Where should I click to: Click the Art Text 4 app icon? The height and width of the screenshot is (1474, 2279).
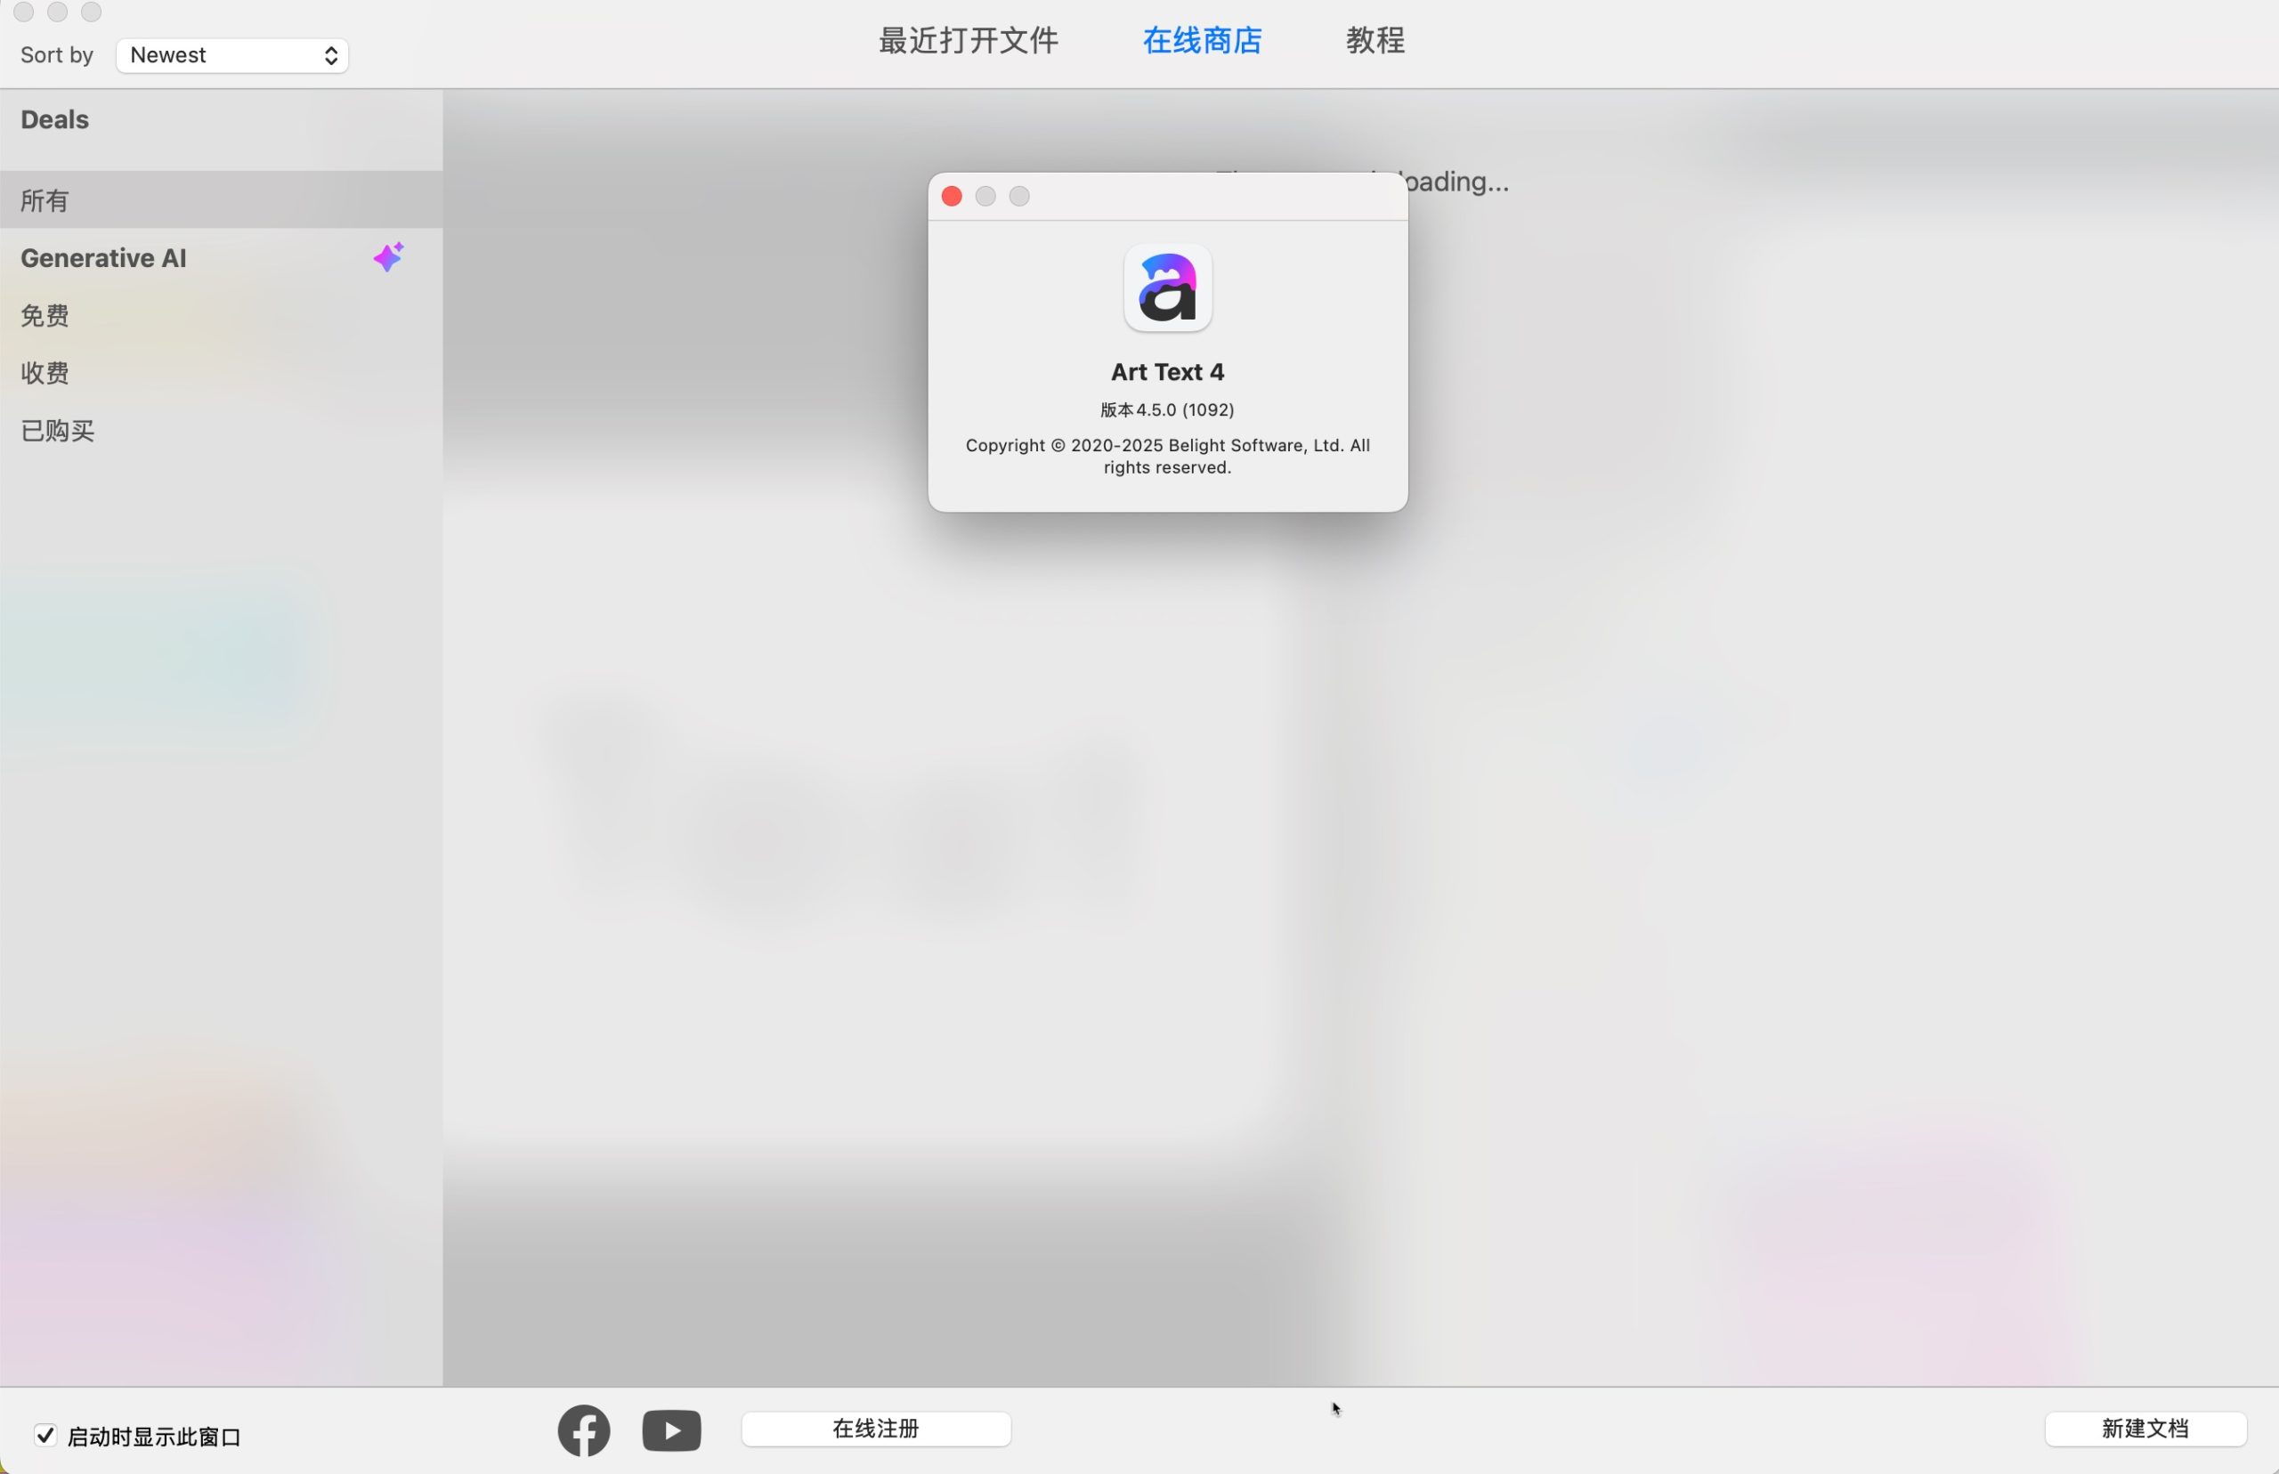coord(1167,288)
